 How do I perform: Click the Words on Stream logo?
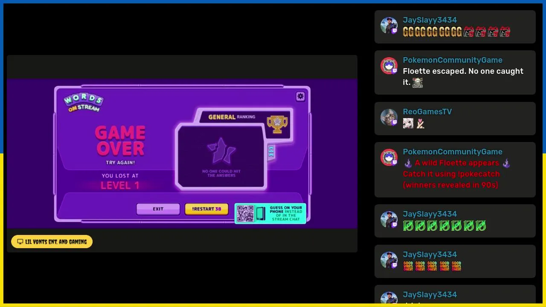pos(84,103)
